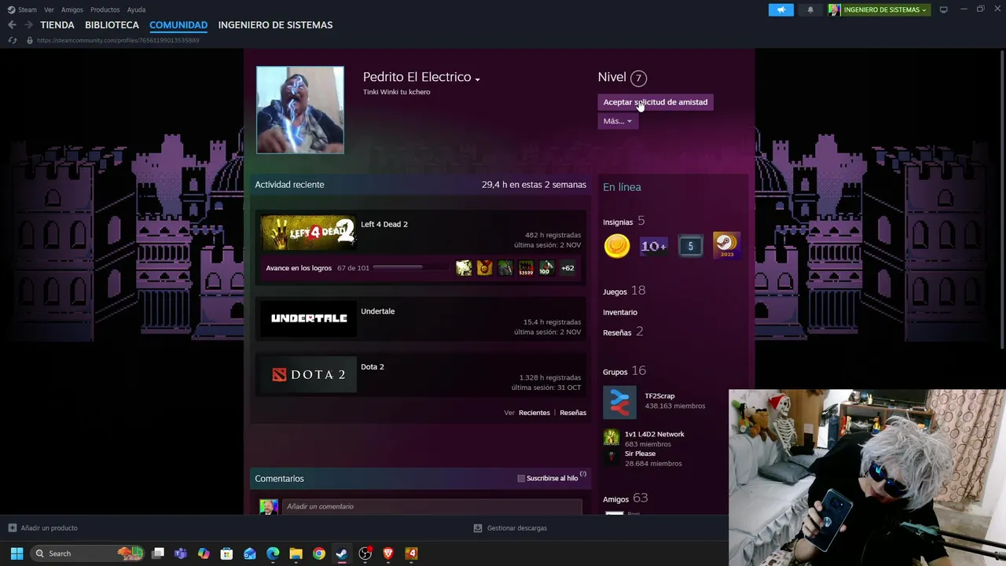The image size is (1006, 566).
Task: Open the Amigos menu
Action: [72, 9]
